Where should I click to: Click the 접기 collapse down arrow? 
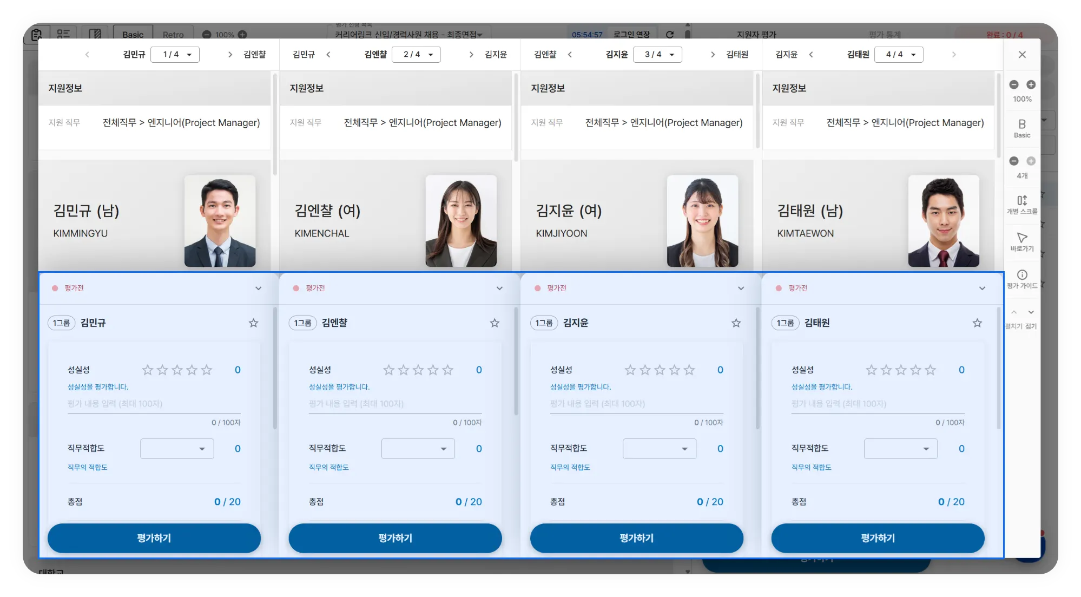1031,312
